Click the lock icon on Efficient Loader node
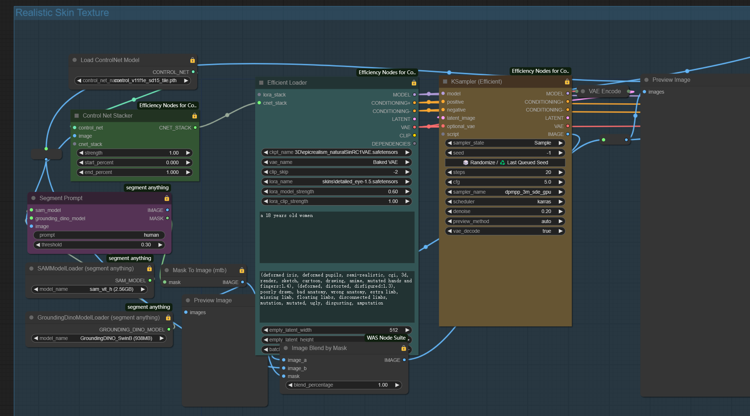The height and width of the screenshot is (416, 750). click(x=414, y=83)
